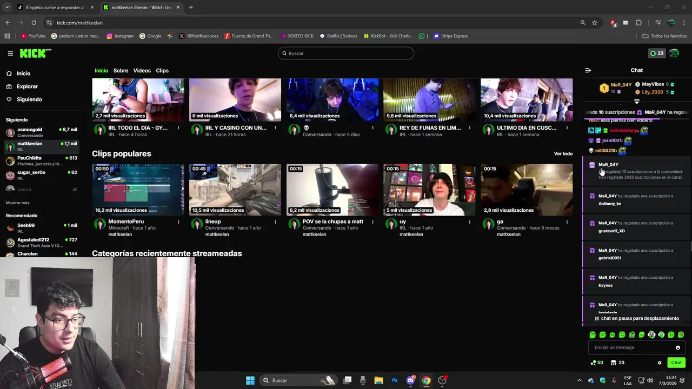This screenshot has height=389, width=692.
Task: Open a new browser tab
Action: coord(191,8)
